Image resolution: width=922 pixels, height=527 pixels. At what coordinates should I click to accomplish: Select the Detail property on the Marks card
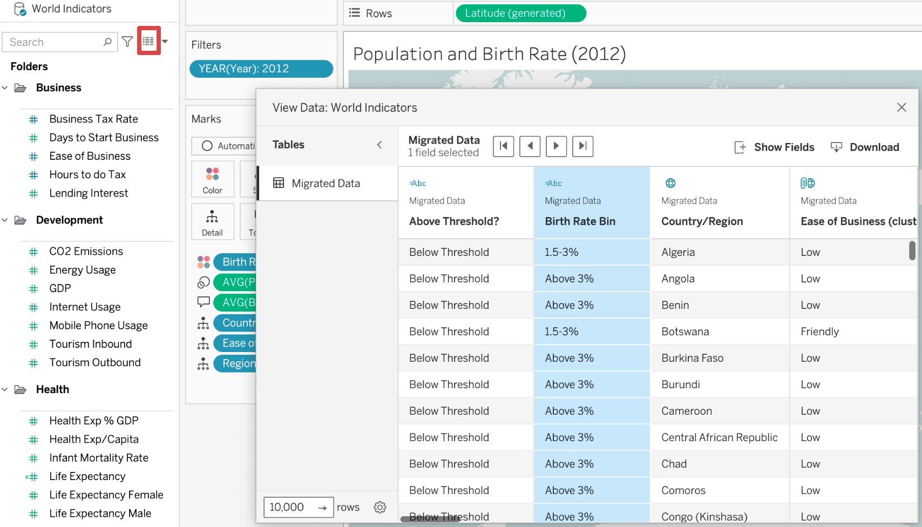click(x=212, y=221)
